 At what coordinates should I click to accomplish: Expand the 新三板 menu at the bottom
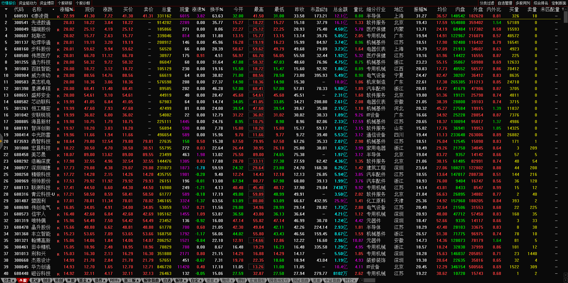131,280
